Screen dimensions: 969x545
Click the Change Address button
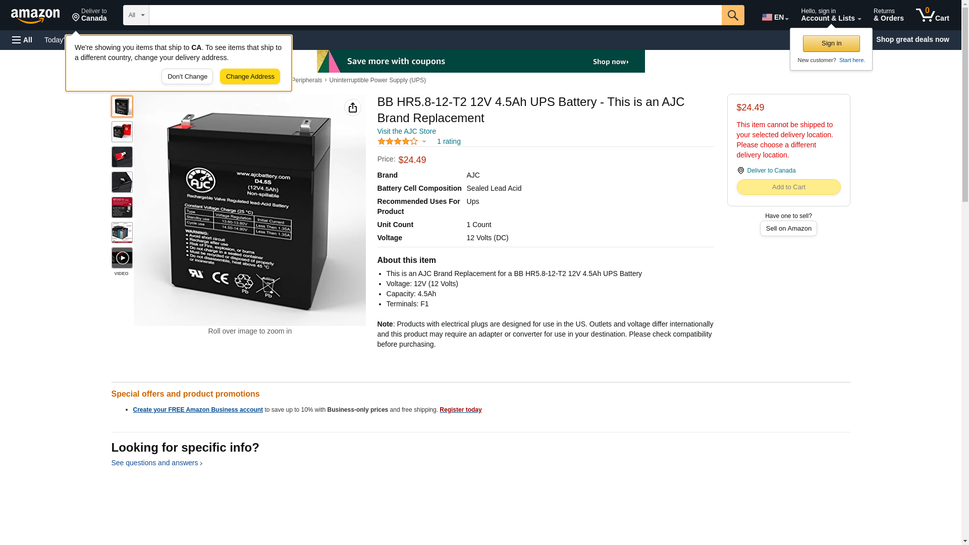click(250, 77)
